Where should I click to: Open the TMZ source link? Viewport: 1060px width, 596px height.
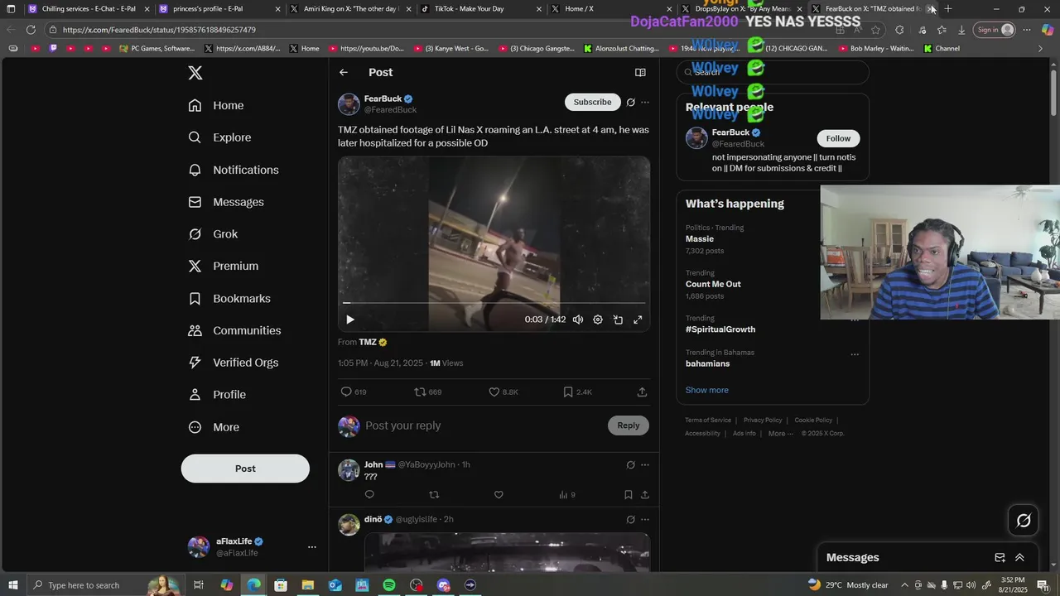coord(373,342)
